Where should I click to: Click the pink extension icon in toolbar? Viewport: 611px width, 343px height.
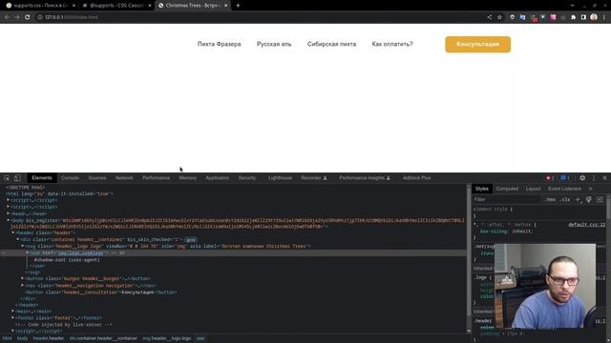pos(553,17)
